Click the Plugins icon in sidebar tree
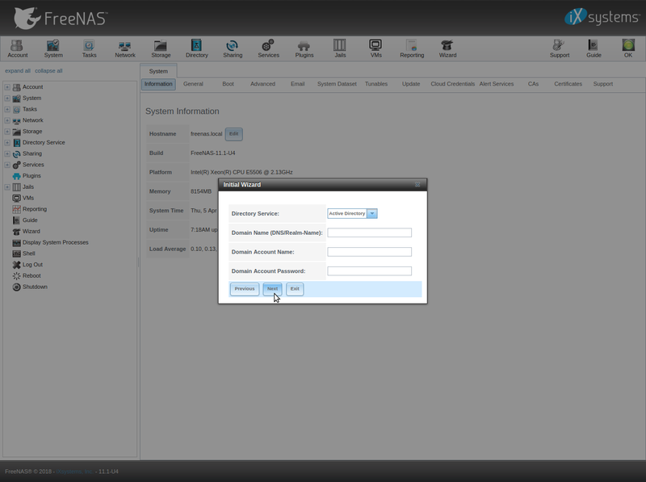The height and width of the screenshot is (482, 646). click(16, 176)
